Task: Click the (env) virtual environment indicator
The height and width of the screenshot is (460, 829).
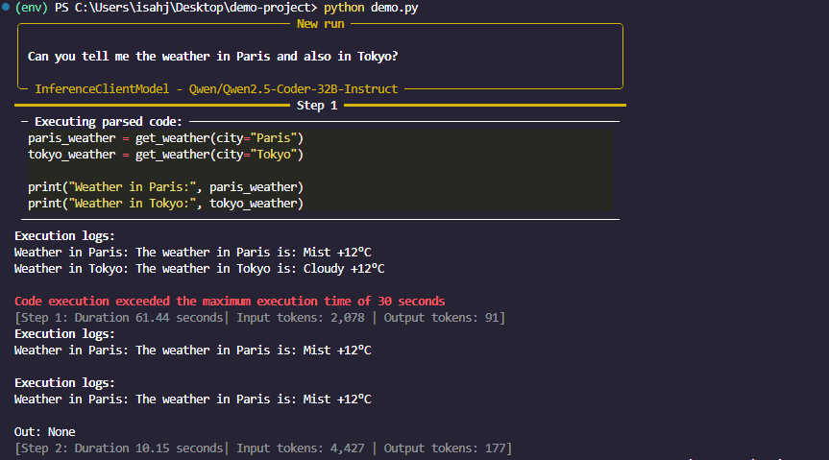Action: (33, 8)
